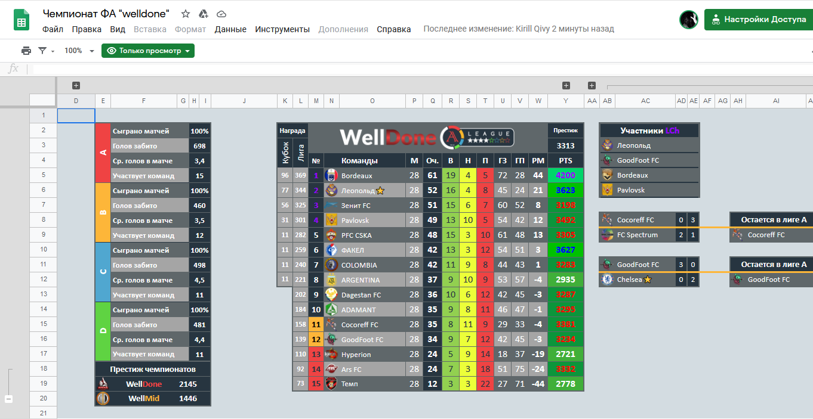Open the Файл menu
Screen dimensions: 813x419
(53, 29)
